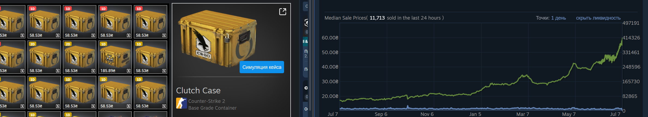This screenshot has width=648, height=117.
Task: Click the Nov 6 date on the chart axis
Action: coord(427,114)
